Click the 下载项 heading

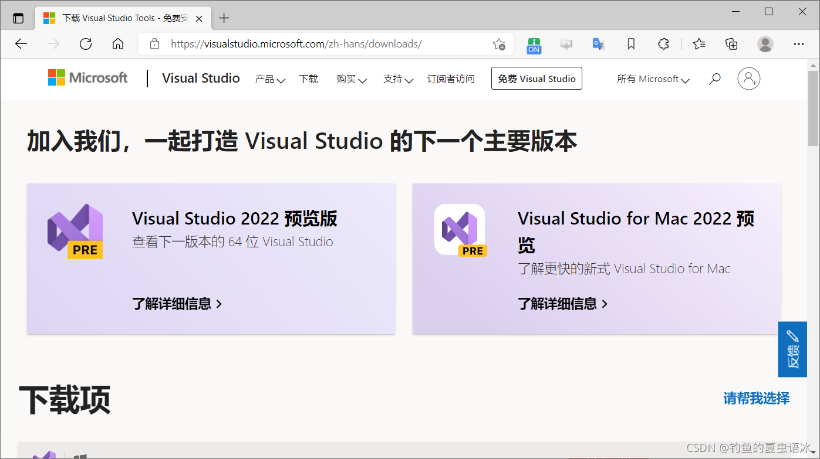point(65,400)
